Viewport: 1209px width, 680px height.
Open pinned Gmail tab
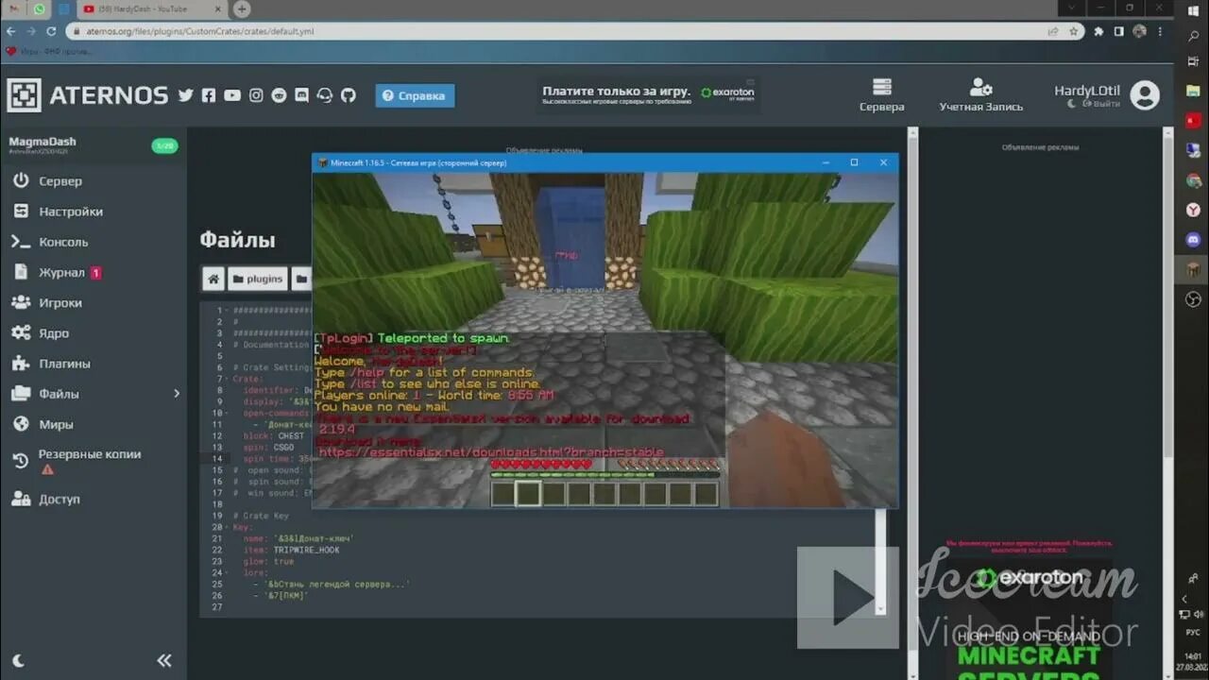(13, 8)
